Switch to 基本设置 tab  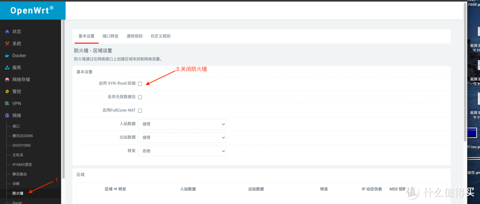point(86,36)
